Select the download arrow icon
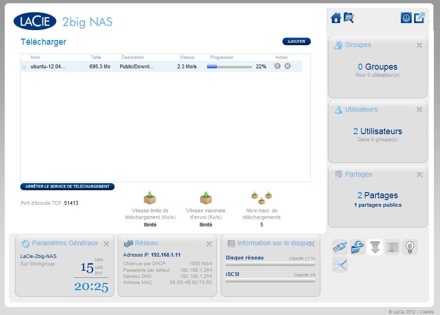This screenshot has height=315, width=440. (x=374, y=247)
